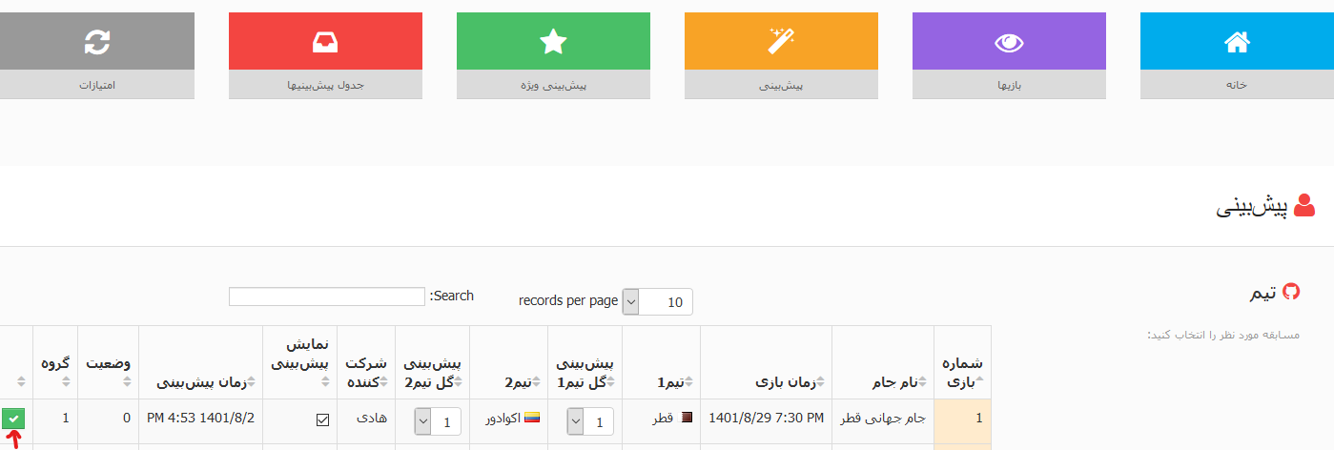The image size is (1334, 450).
Task: Click the Home (خانه) house icon tile
Action: pyautogui.click(x=1237, y=42)
